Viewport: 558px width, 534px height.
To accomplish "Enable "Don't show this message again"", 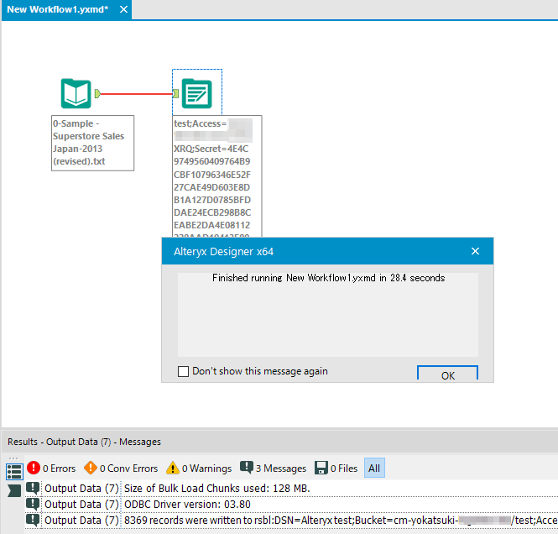I will pos(184,371).
